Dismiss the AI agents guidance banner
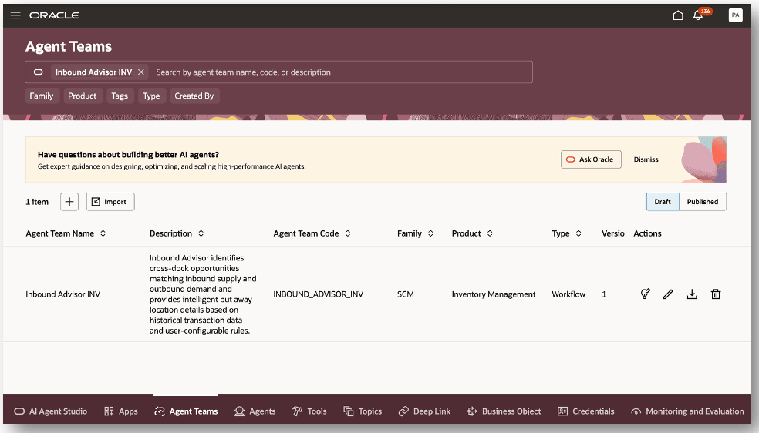Viewport: 759px width, 433px height. point(646,159)
